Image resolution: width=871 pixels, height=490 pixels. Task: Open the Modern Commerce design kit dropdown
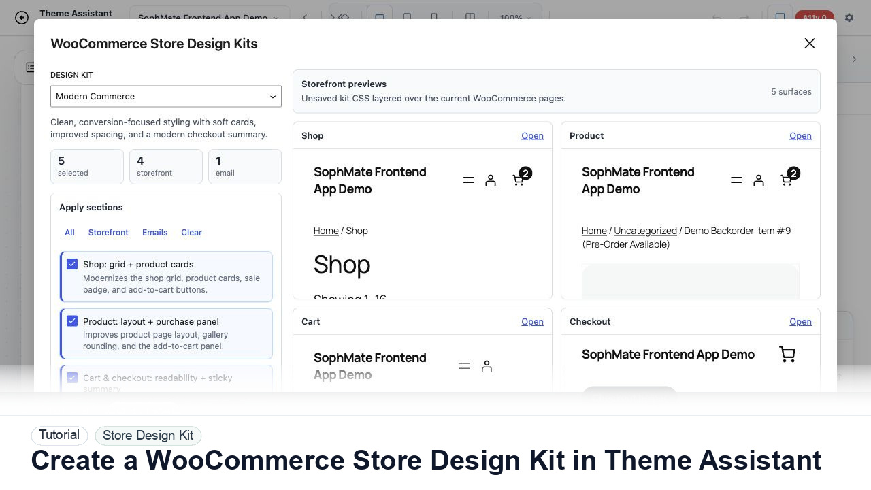166,96
